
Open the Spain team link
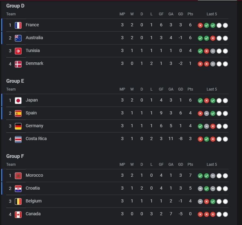(31, 113)
